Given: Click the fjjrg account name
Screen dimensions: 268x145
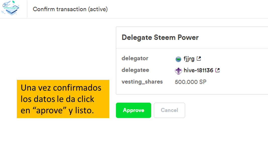Looking at the screenshot, I should (x=189, y=59).
